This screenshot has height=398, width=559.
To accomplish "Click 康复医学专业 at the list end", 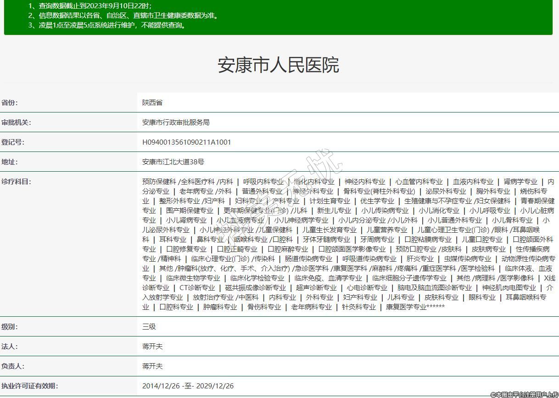I will coord(406,307).
